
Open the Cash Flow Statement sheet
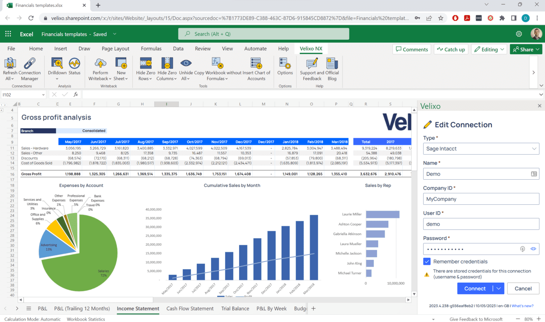[x=190, y=308]
